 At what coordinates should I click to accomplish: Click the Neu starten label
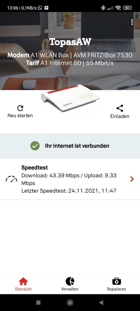(x=20, y=115)
